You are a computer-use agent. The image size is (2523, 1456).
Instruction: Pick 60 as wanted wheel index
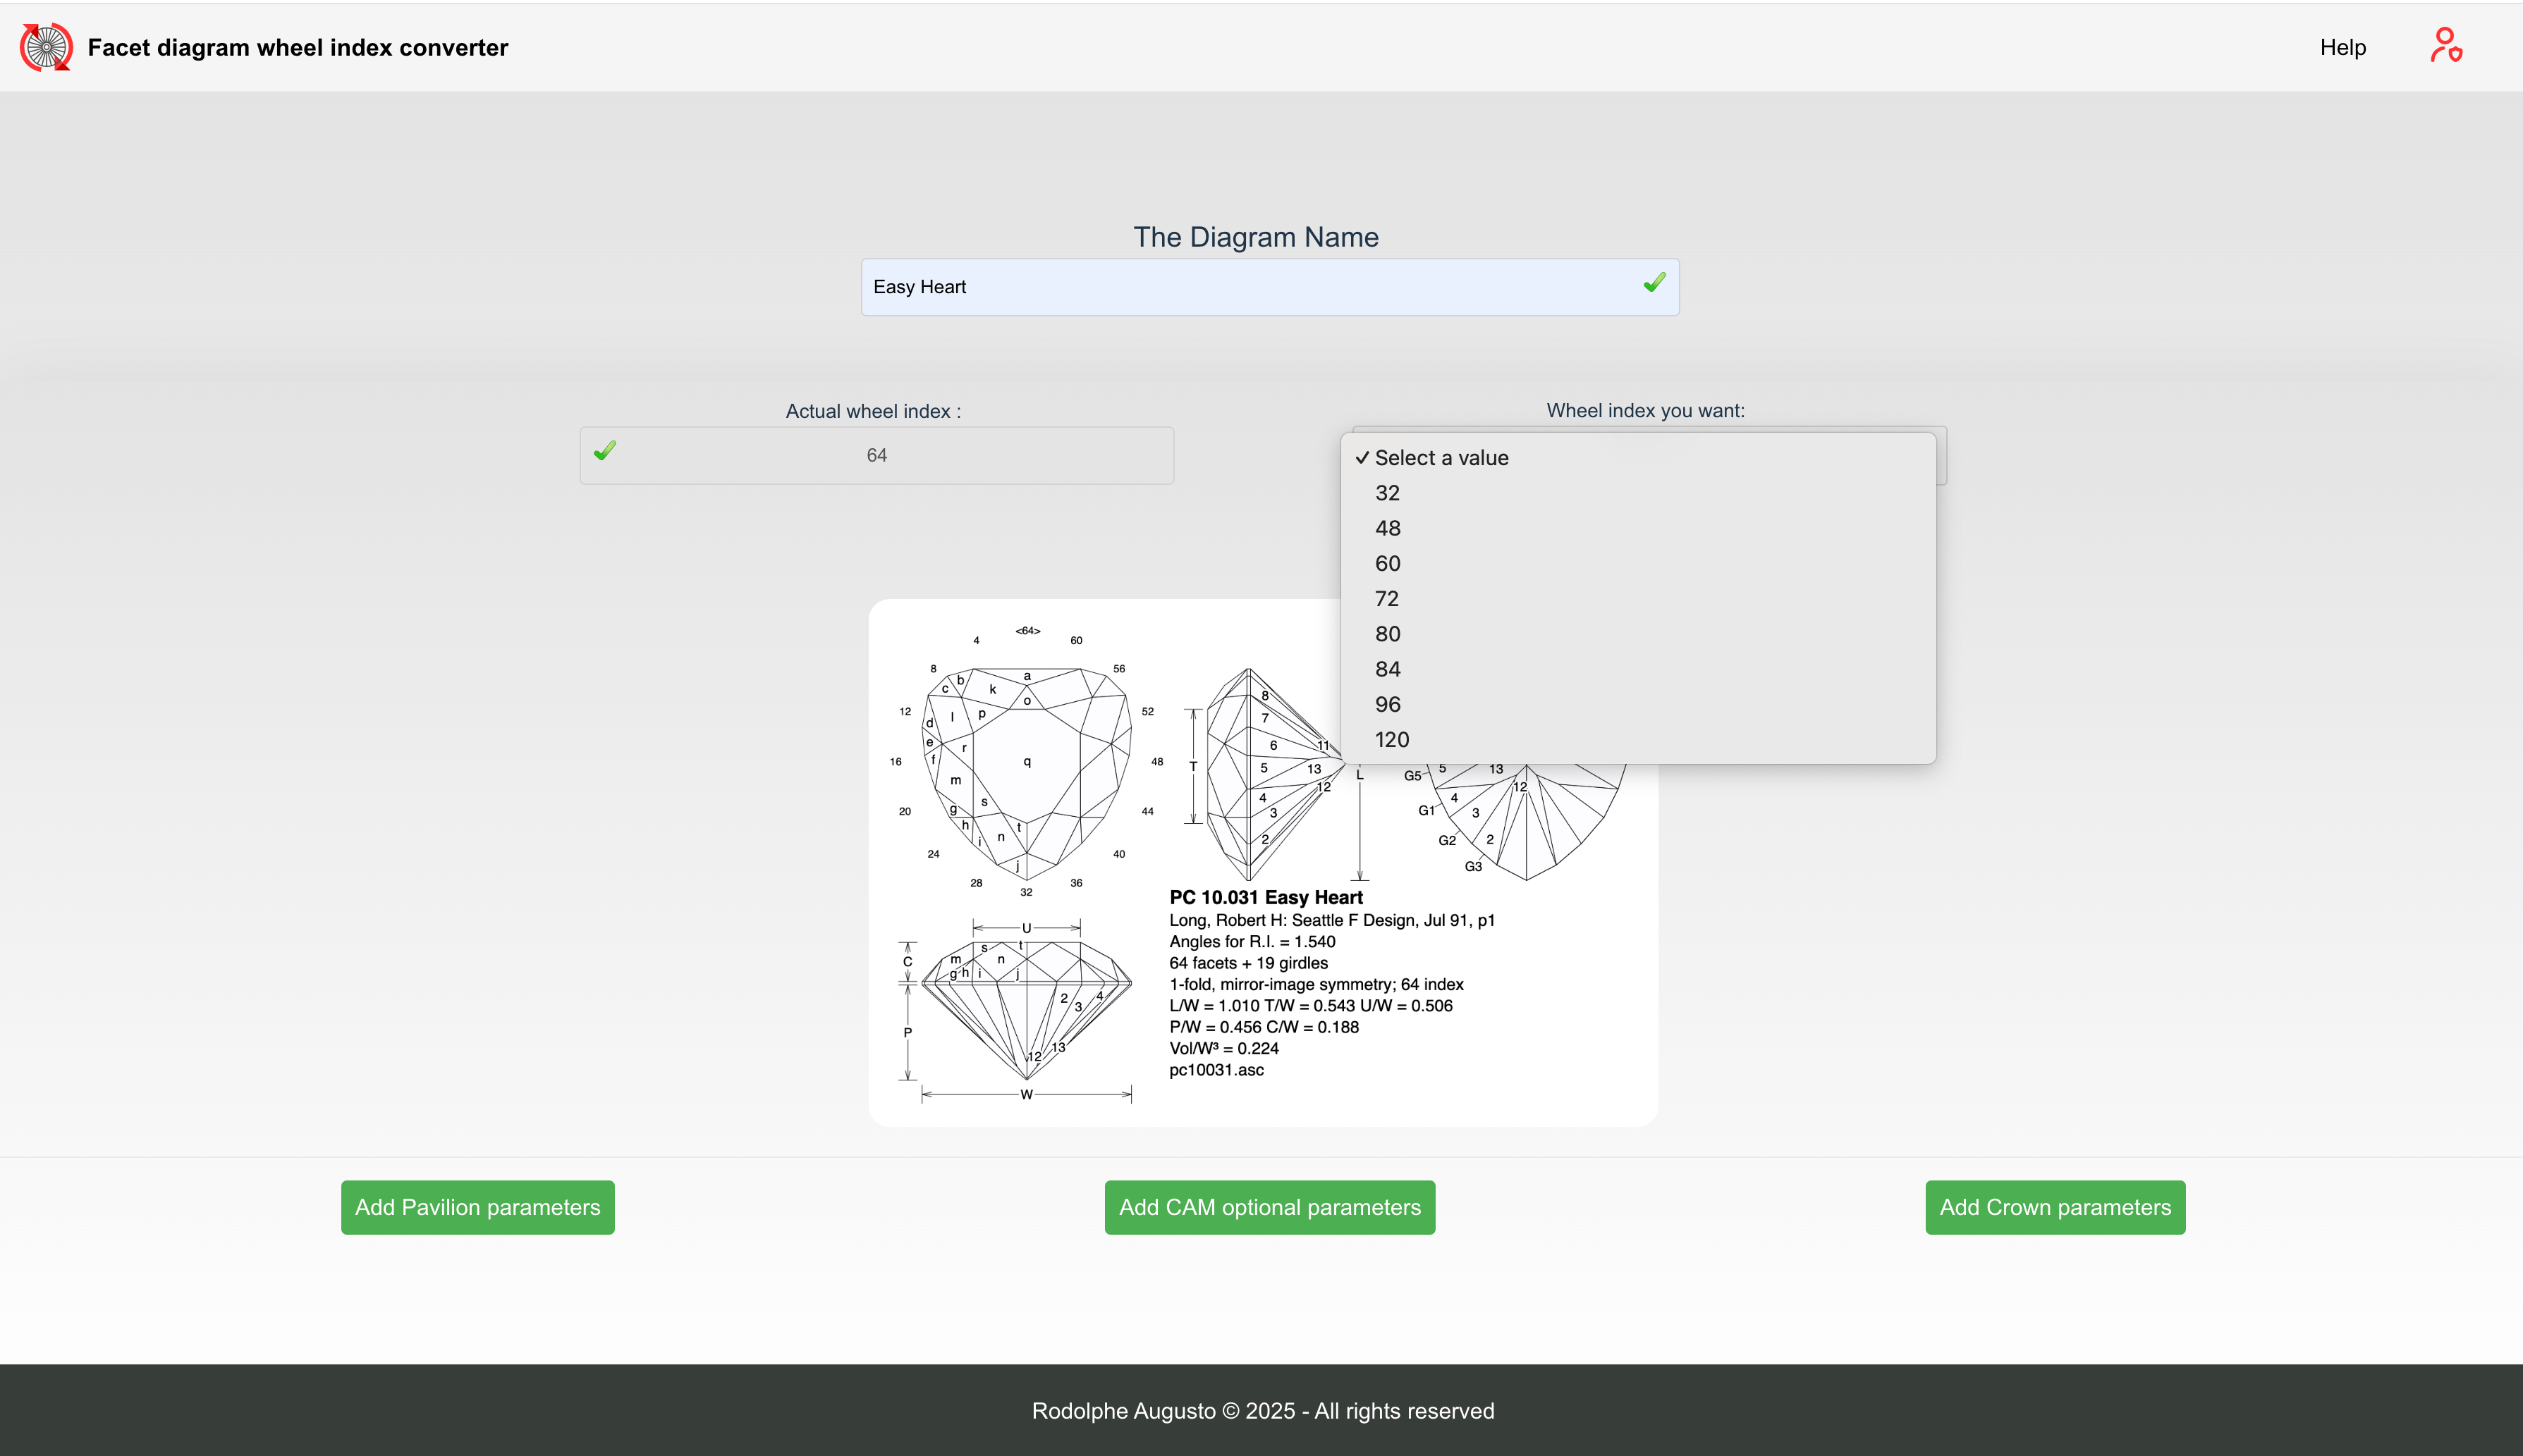1386,563
